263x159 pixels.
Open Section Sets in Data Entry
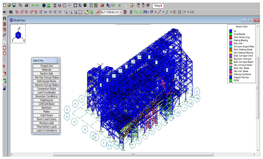coord(46,73)
